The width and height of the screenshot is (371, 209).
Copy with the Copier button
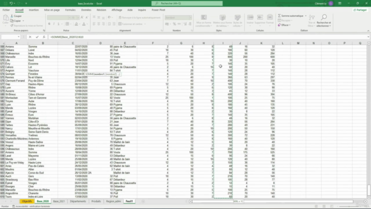point(16,21)
